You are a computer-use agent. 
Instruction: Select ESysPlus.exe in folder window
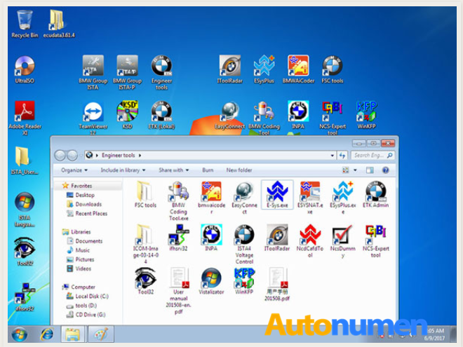pyautogui.click(x=343, y=198)
